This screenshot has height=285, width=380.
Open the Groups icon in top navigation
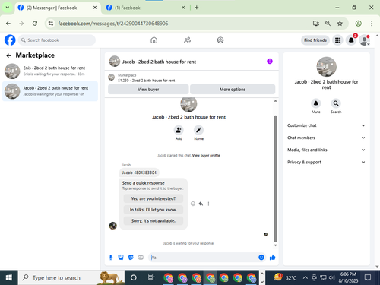tap(220, 40)
